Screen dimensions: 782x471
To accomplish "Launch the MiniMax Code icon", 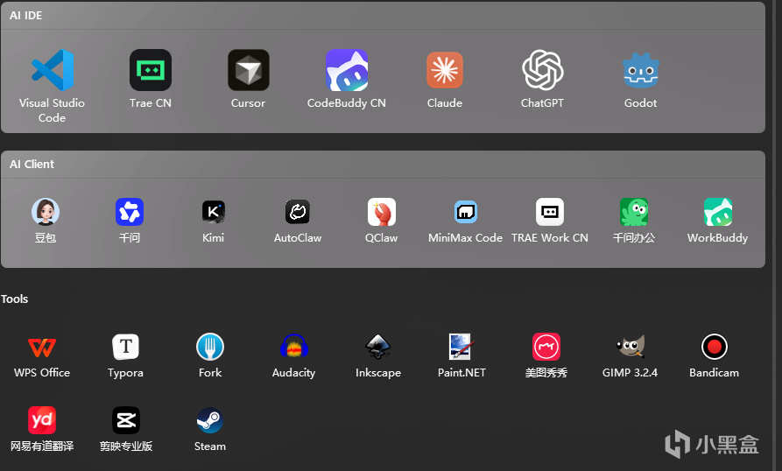I will [x=466, y=212].
